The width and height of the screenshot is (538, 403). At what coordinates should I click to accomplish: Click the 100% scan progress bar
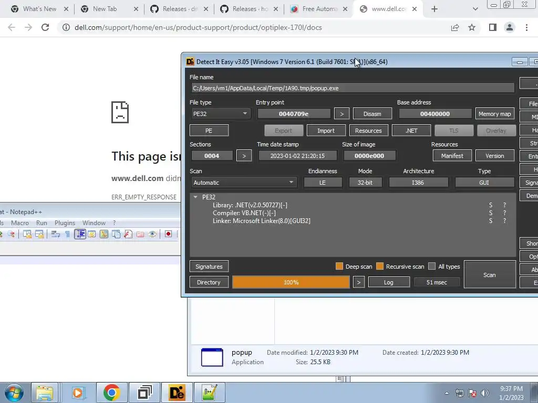pos(291,282)
